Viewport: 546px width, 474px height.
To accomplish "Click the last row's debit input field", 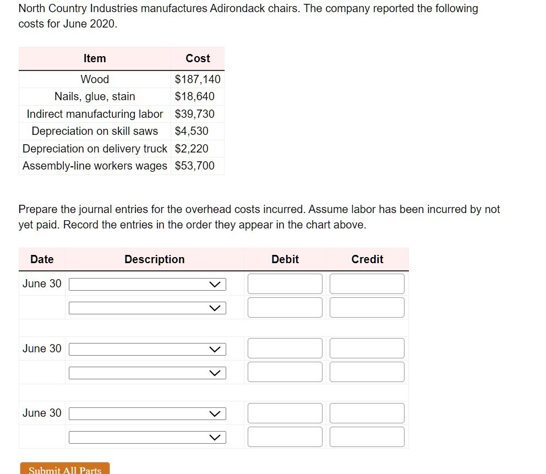I will coord(285,437).
